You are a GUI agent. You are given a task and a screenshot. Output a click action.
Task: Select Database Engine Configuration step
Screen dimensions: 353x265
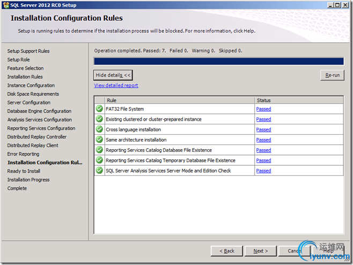(x=39, y=111)
